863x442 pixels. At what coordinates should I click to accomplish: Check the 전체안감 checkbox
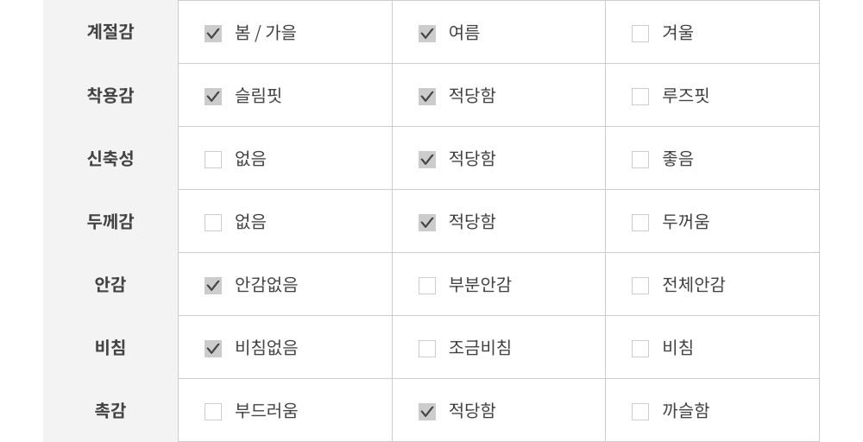640,286
